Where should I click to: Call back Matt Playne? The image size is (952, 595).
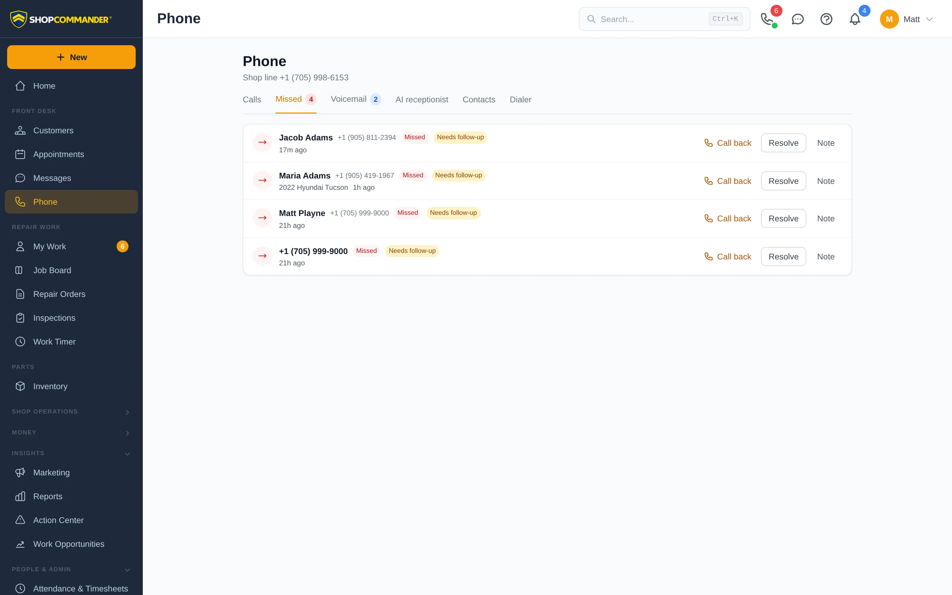(x=727, y=218)
